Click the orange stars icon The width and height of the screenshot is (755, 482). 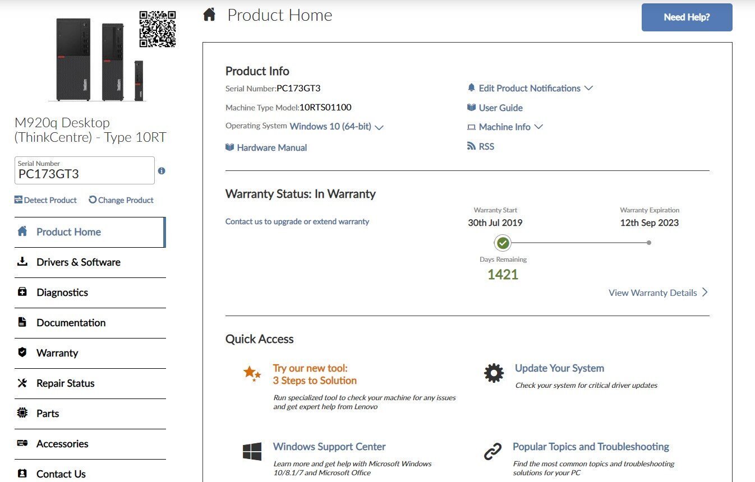[x=252, y=373]
